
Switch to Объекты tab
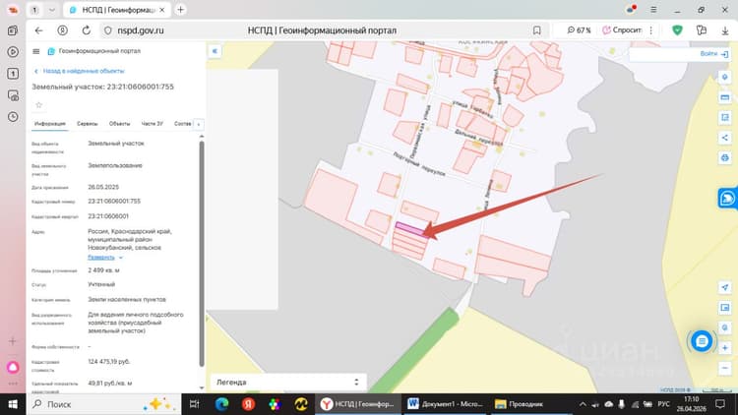click(119, 124)
